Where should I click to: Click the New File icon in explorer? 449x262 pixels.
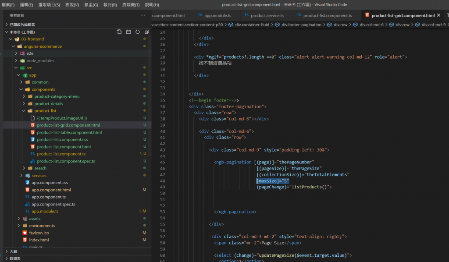119,32
